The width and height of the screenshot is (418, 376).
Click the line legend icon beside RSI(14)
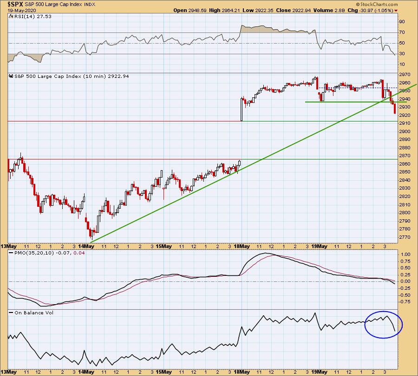pos(11,16)
